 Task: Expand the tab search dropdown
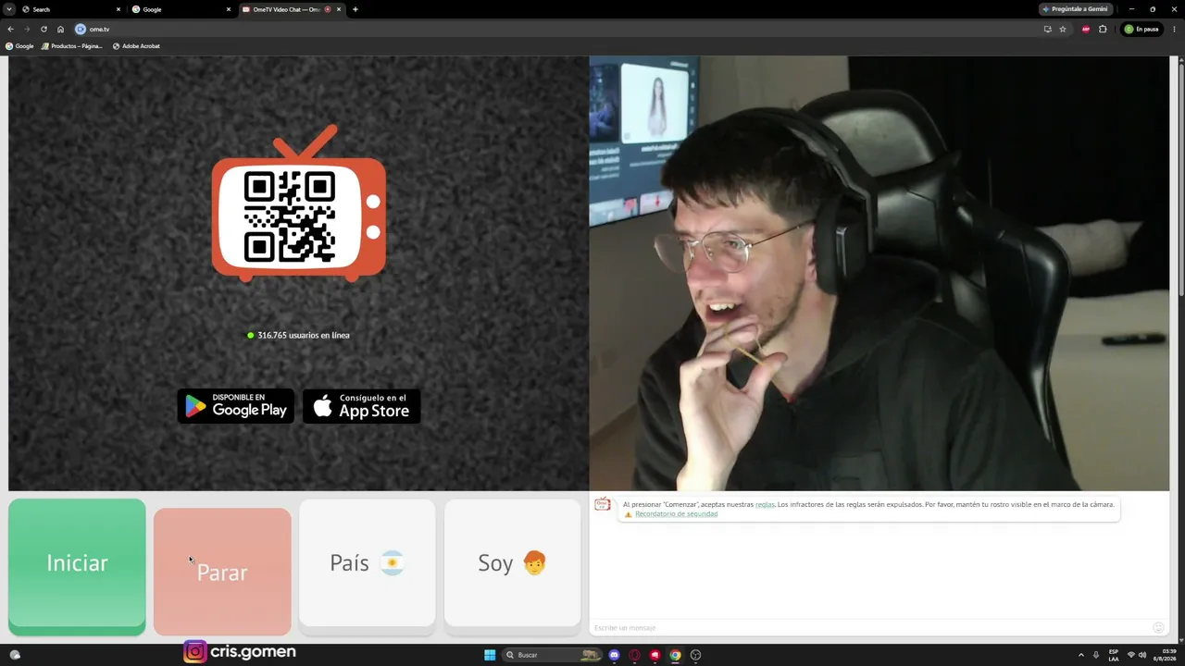click(9, 9)
